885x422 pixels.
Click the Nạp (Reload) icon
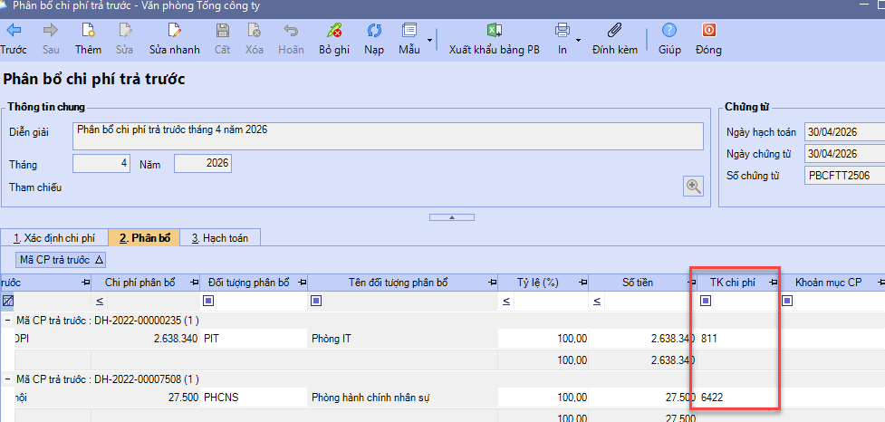[x=374, y=31]
